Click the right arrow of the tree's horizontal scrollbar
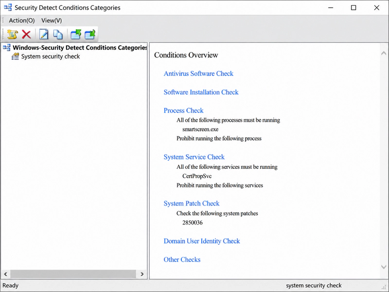This screenshot has height=292, width=389. [x=142, y=274]
